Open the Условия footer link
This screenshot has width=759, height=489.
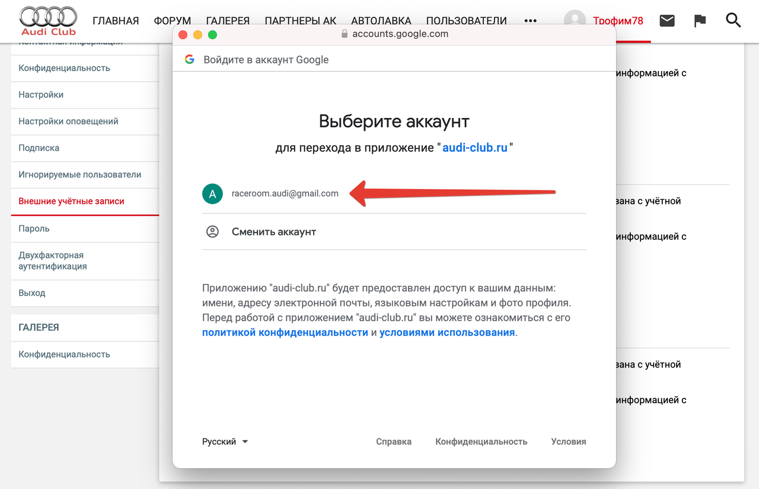pos(569,442)
